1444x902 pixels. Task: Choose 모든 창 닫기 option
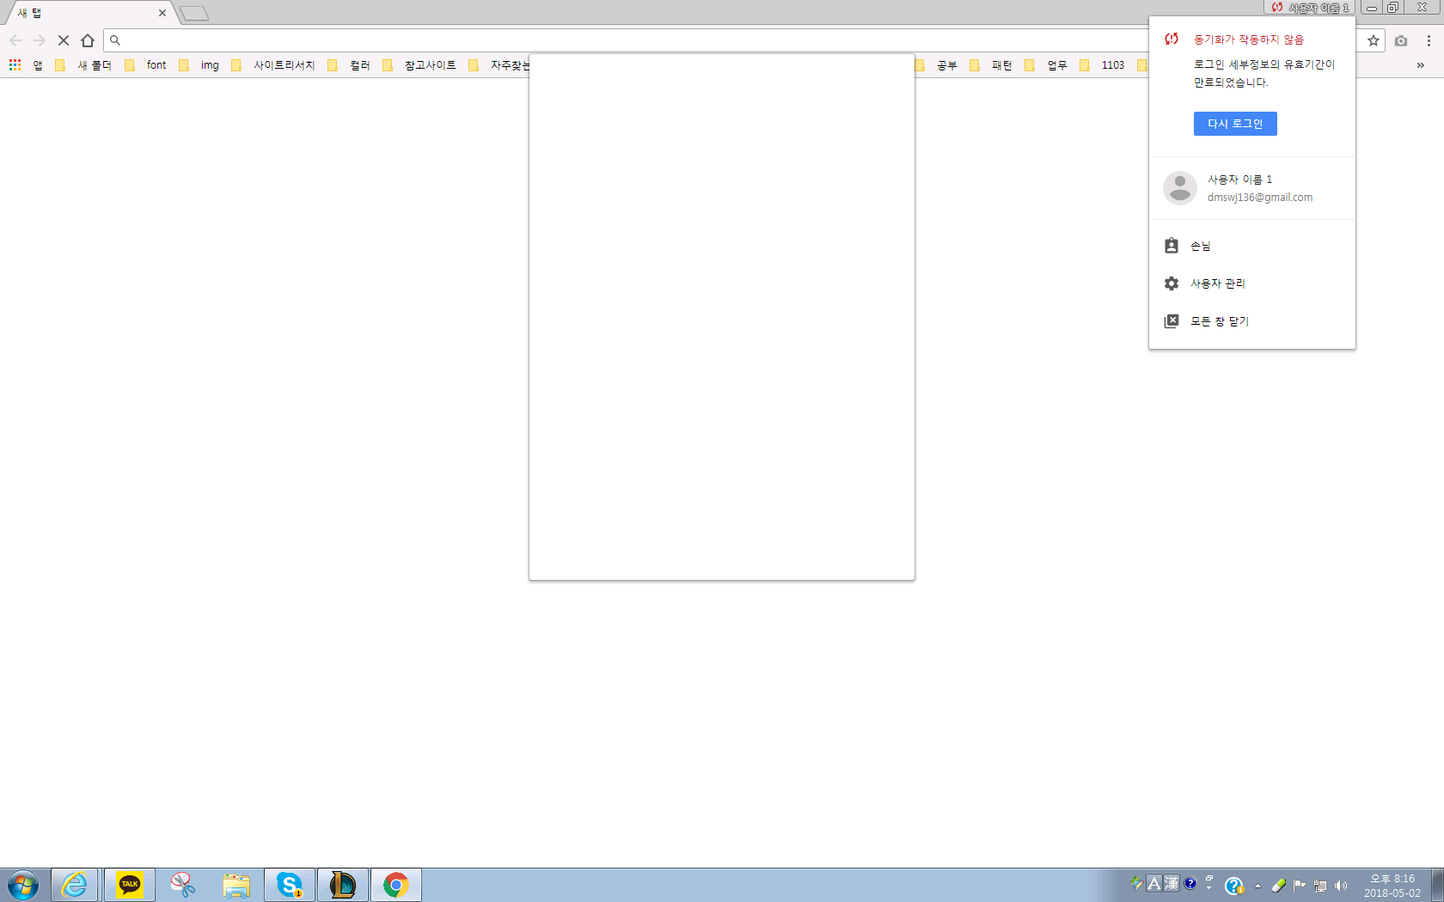pos(1219,321)
